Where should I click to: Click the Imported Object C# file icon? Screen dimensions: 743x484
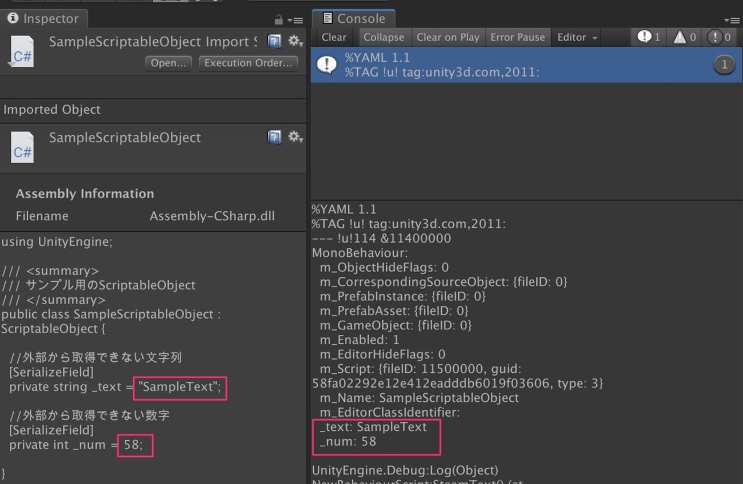click(x=22, y=147)
